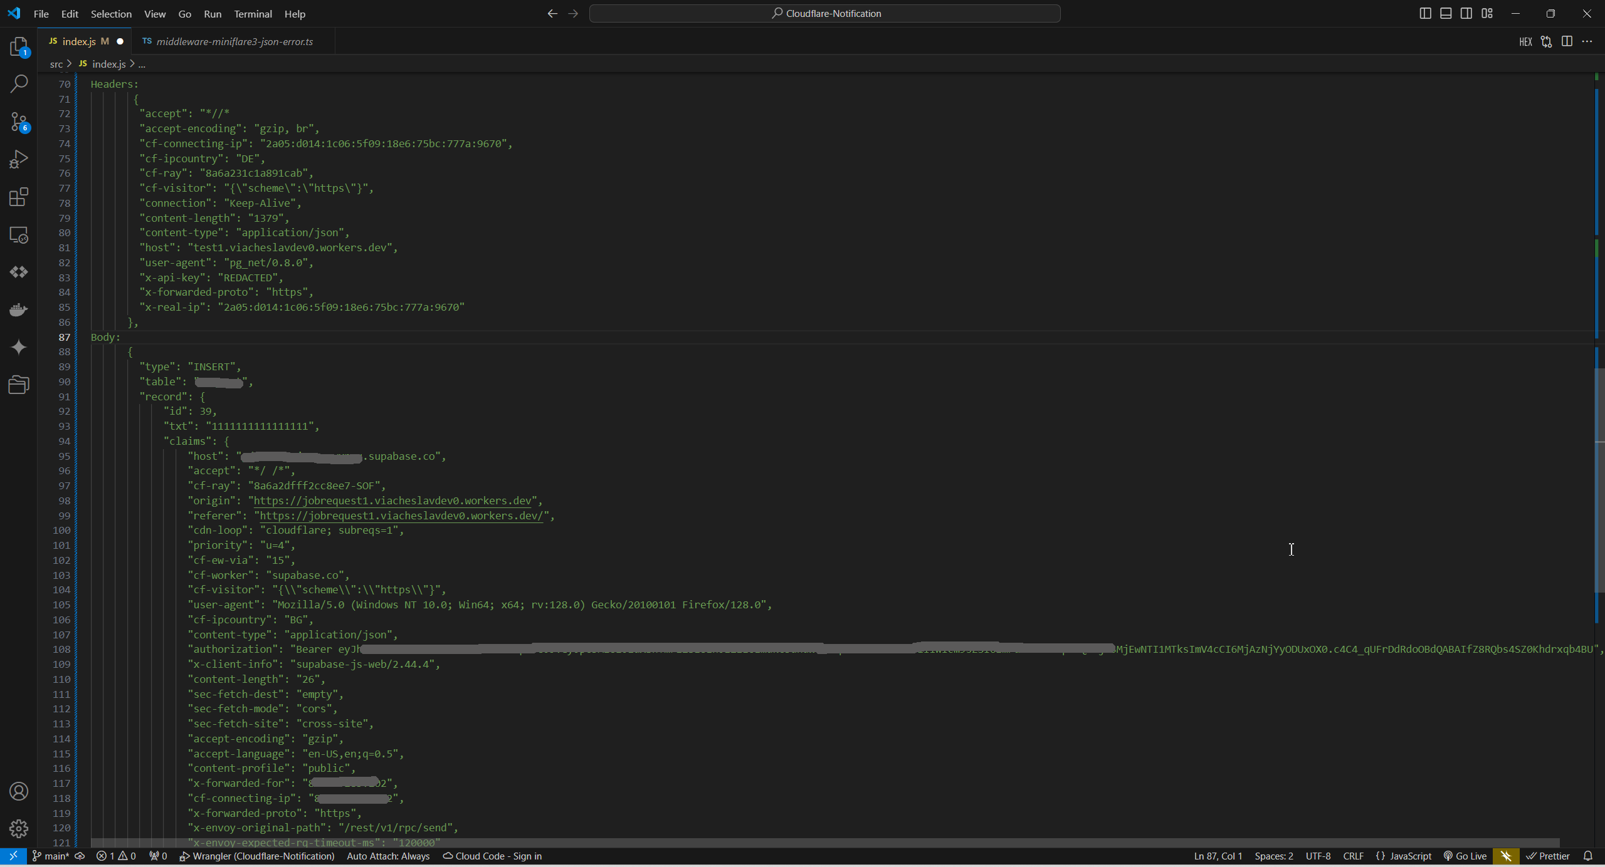Open the Terminal menu
This screenshot has height=867, width=1605.
click(253, 14)
